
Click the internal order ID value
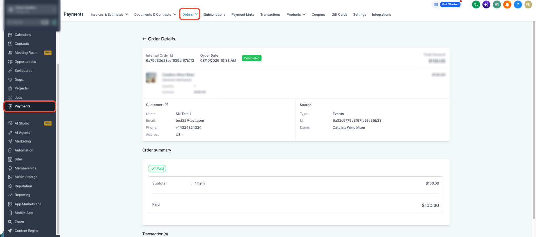pyautogui.click(x=170, y=60)
